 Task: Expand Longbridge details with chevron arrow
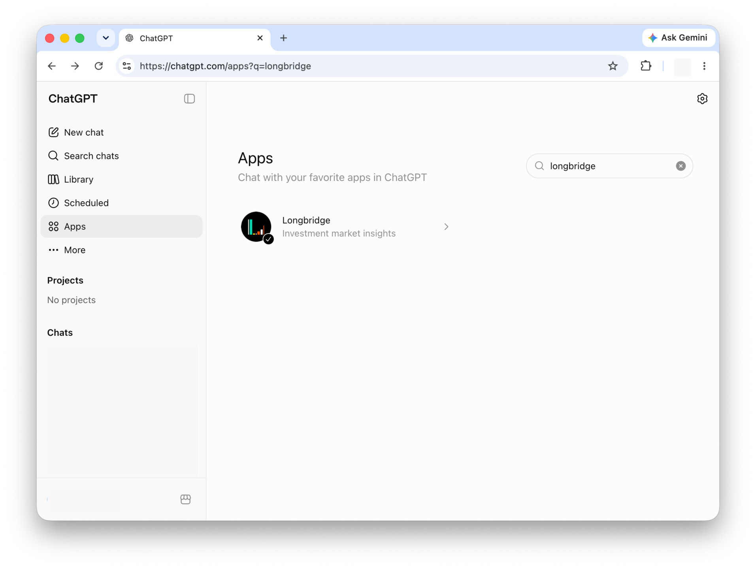(x=446, y=227)
